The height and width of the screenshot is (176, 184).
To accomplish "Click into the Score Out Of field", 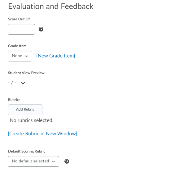I will (21, 29).
